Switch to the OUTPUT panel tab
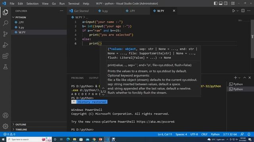 pyautogui.click(x=94, y=78)
